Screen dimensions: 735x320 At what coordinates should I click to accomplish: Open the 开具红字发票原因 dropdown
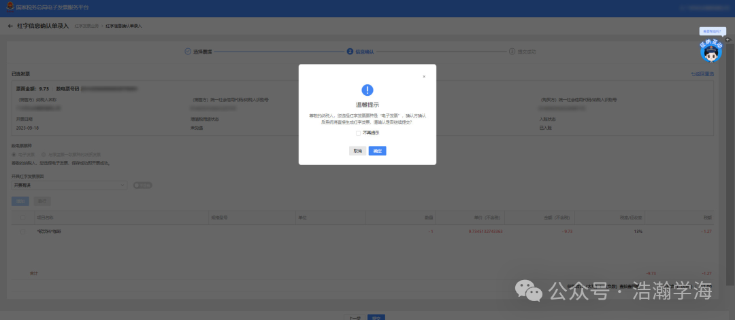click(69, 185)
